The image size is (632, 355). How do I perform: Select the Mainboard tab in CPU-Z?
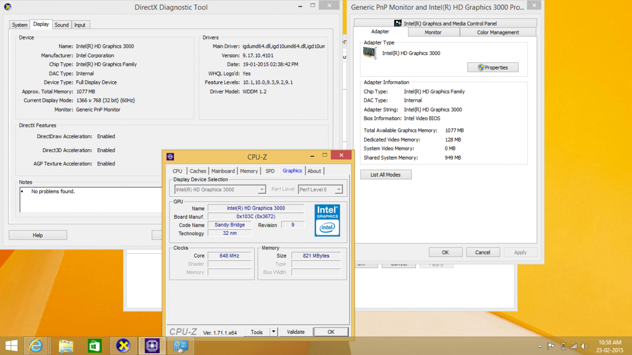223,171
